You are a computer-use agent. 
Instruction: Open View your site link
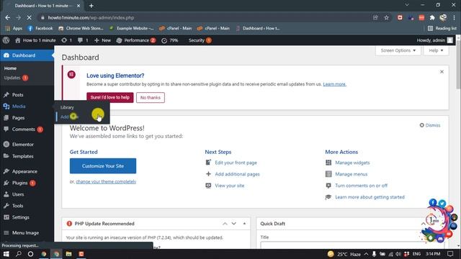pos(230,186)
